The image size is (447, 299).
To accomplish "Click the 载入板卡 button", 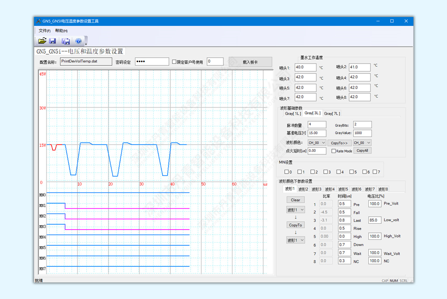I will point(250,62).
